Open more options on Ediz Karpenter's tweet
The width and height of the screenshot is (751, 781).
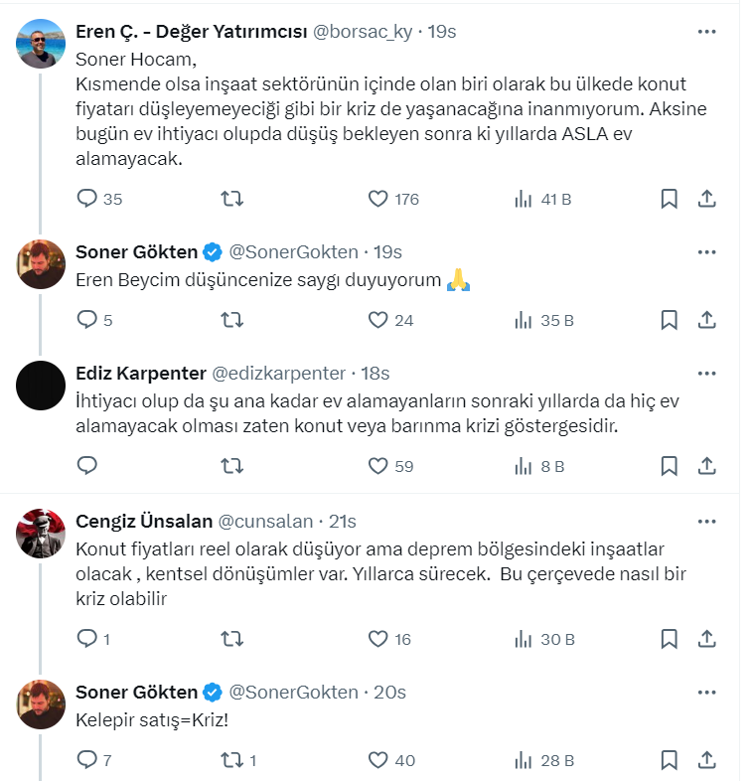pos(706,374)
